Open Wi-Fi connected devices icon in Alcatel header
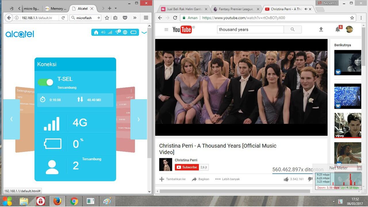Viewport: 368px width, 207px height. point(118,32)
